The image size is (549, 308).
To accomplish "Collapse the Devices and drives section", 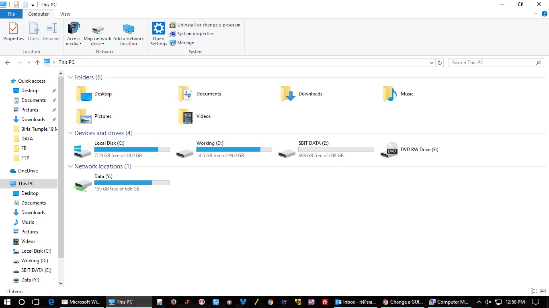I will pyautogui.click(x=70, y=133).
